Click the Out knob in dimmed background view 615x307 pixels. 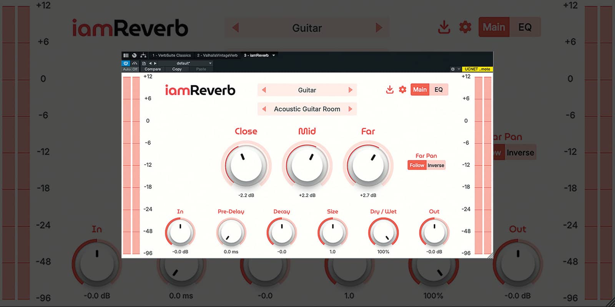pyautogui.click(x=518, y=264)
